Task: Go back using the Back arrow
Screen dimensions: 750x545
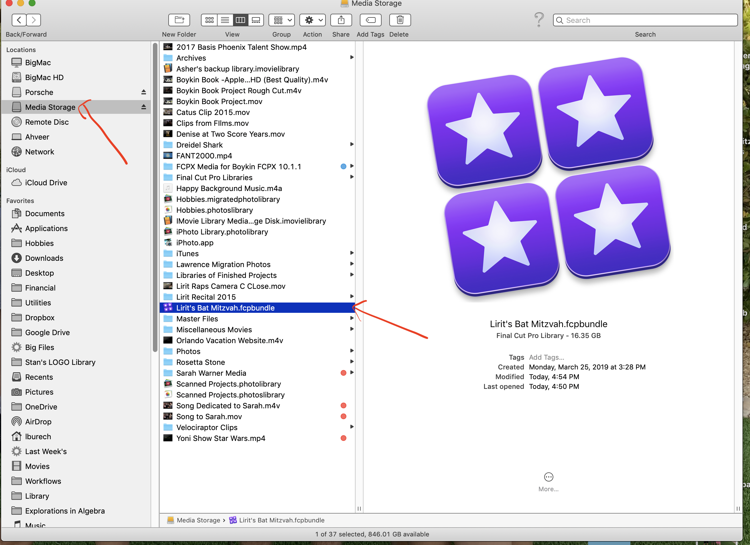Action: (x=19, y=20)
